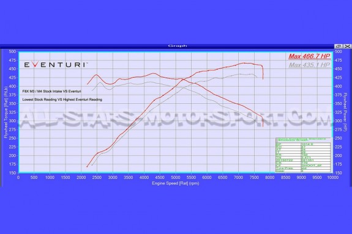Click the 7500 rpm tick label
Image resolution: width=352 pixels, height=234 pixels.
pyautogui.click(x=254, y=178)
